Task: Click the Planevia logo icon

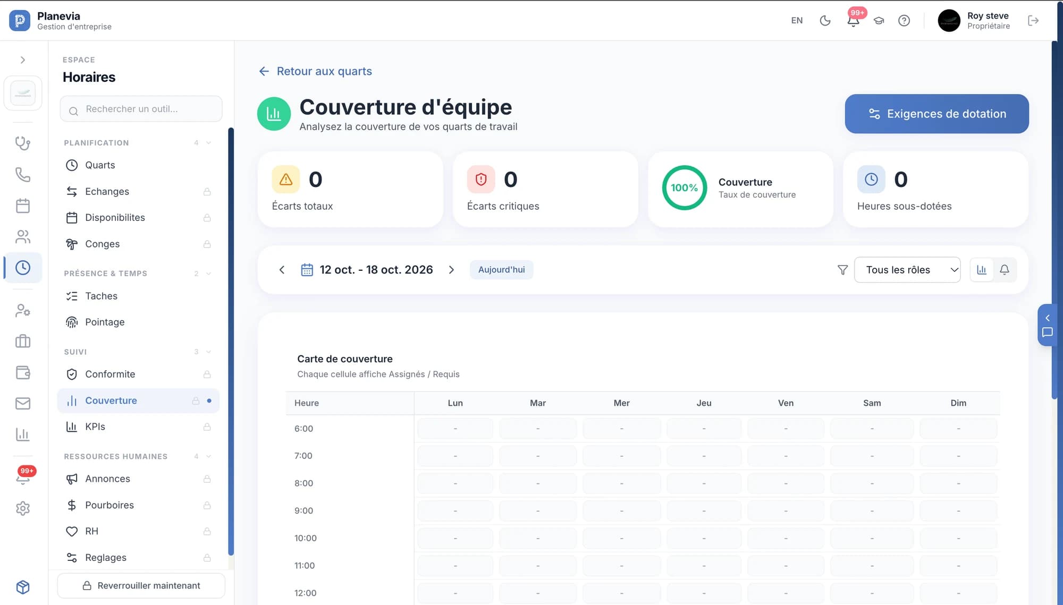Action: (20, 21)
